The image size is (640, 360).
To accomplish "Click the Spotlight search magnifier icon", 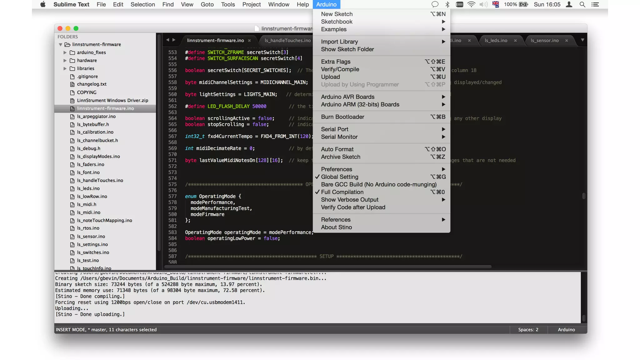I will click(x=582, y=4).
